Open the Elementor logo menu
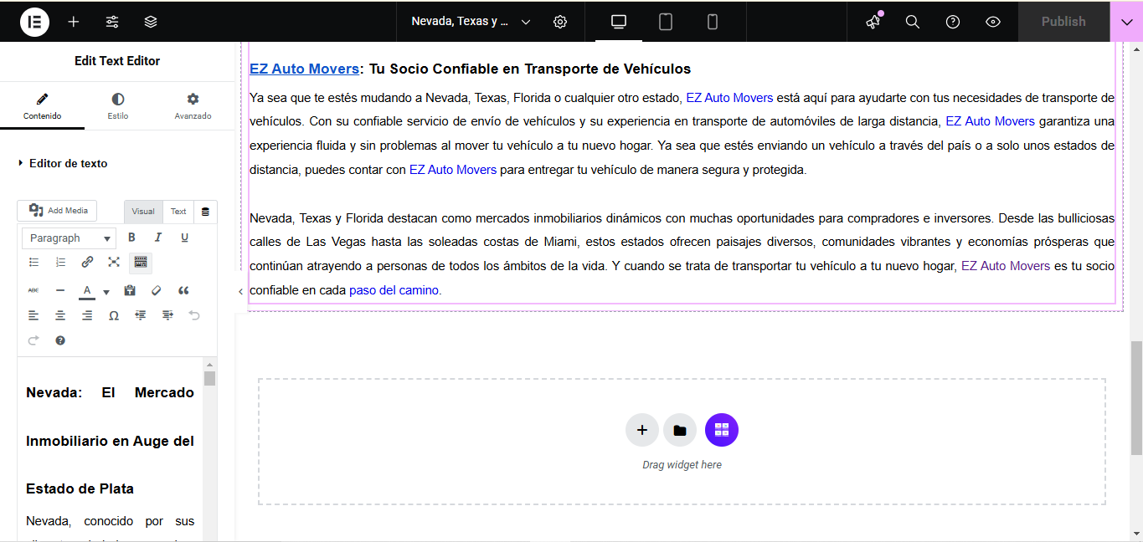 click(x=34, y=22)
